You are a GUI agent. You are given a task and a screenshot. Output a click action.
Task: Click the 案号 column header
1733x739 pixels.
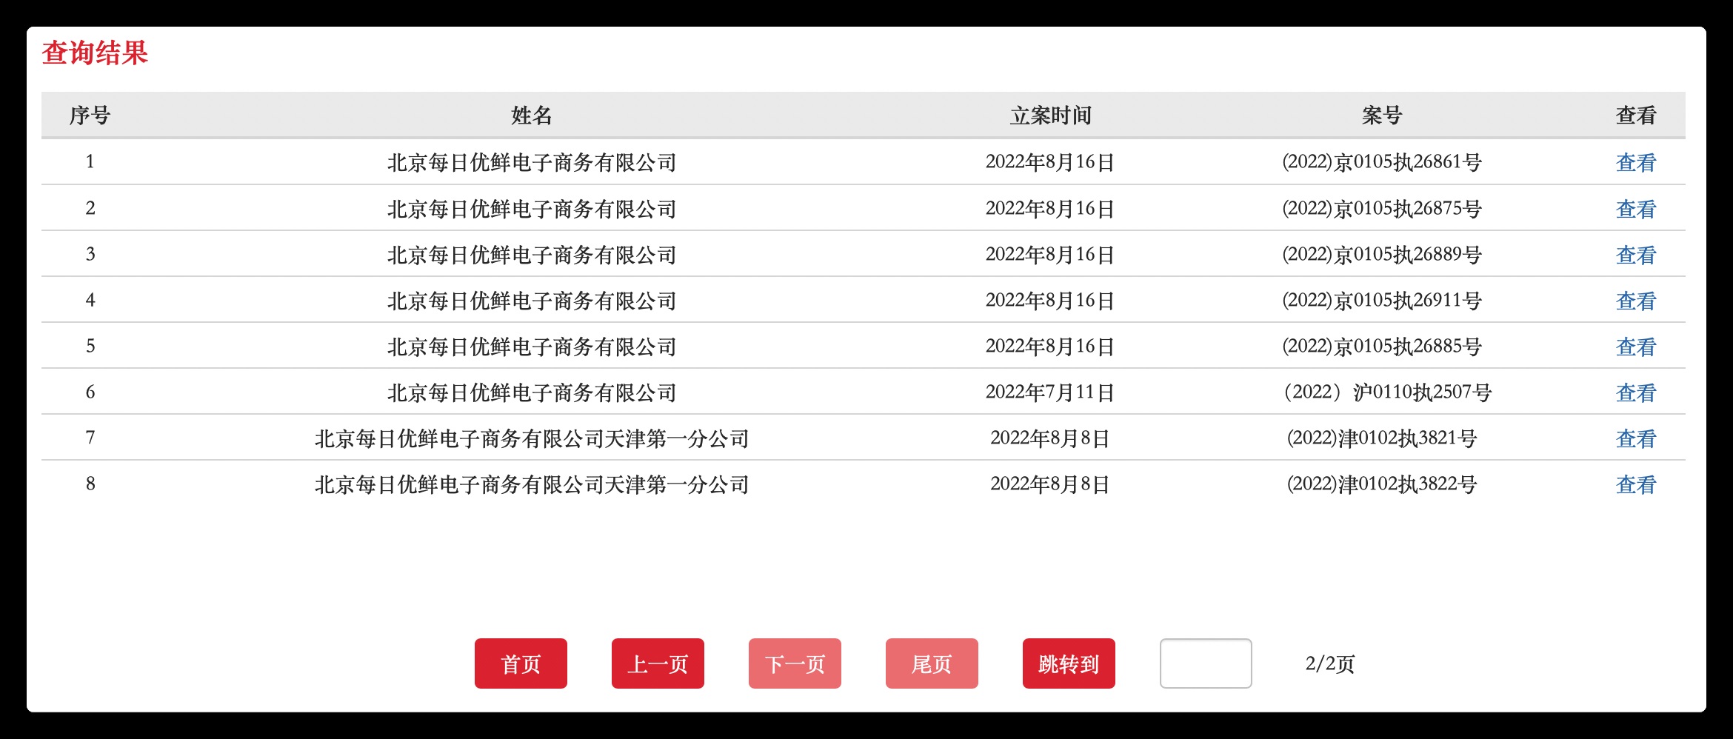point(1382,116)
